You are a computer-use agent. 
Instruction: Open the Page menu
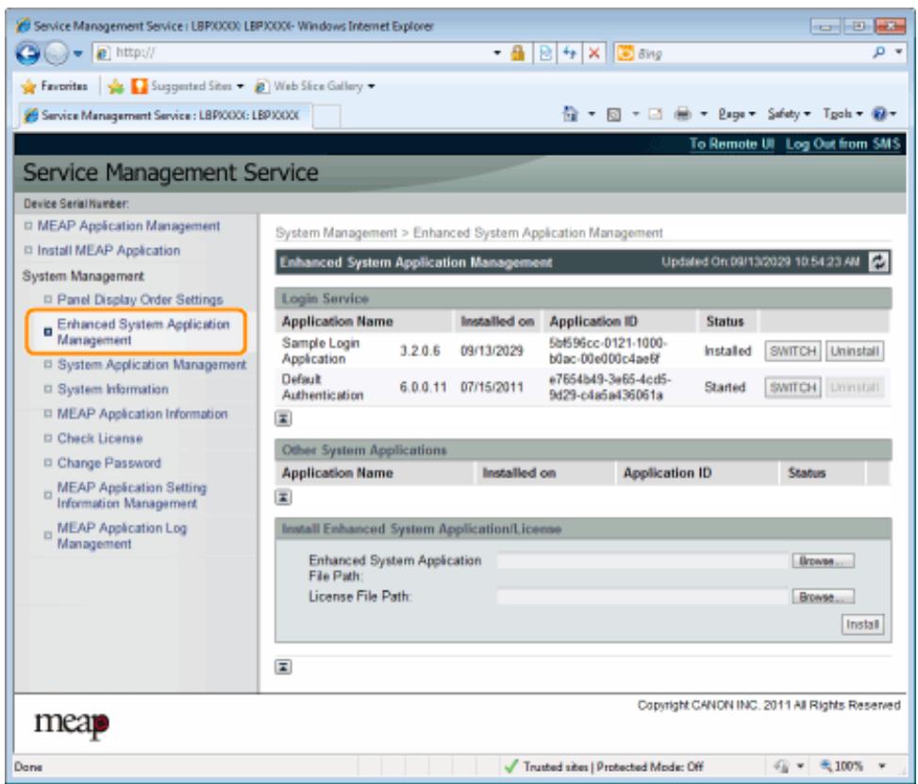pos(737,114)
